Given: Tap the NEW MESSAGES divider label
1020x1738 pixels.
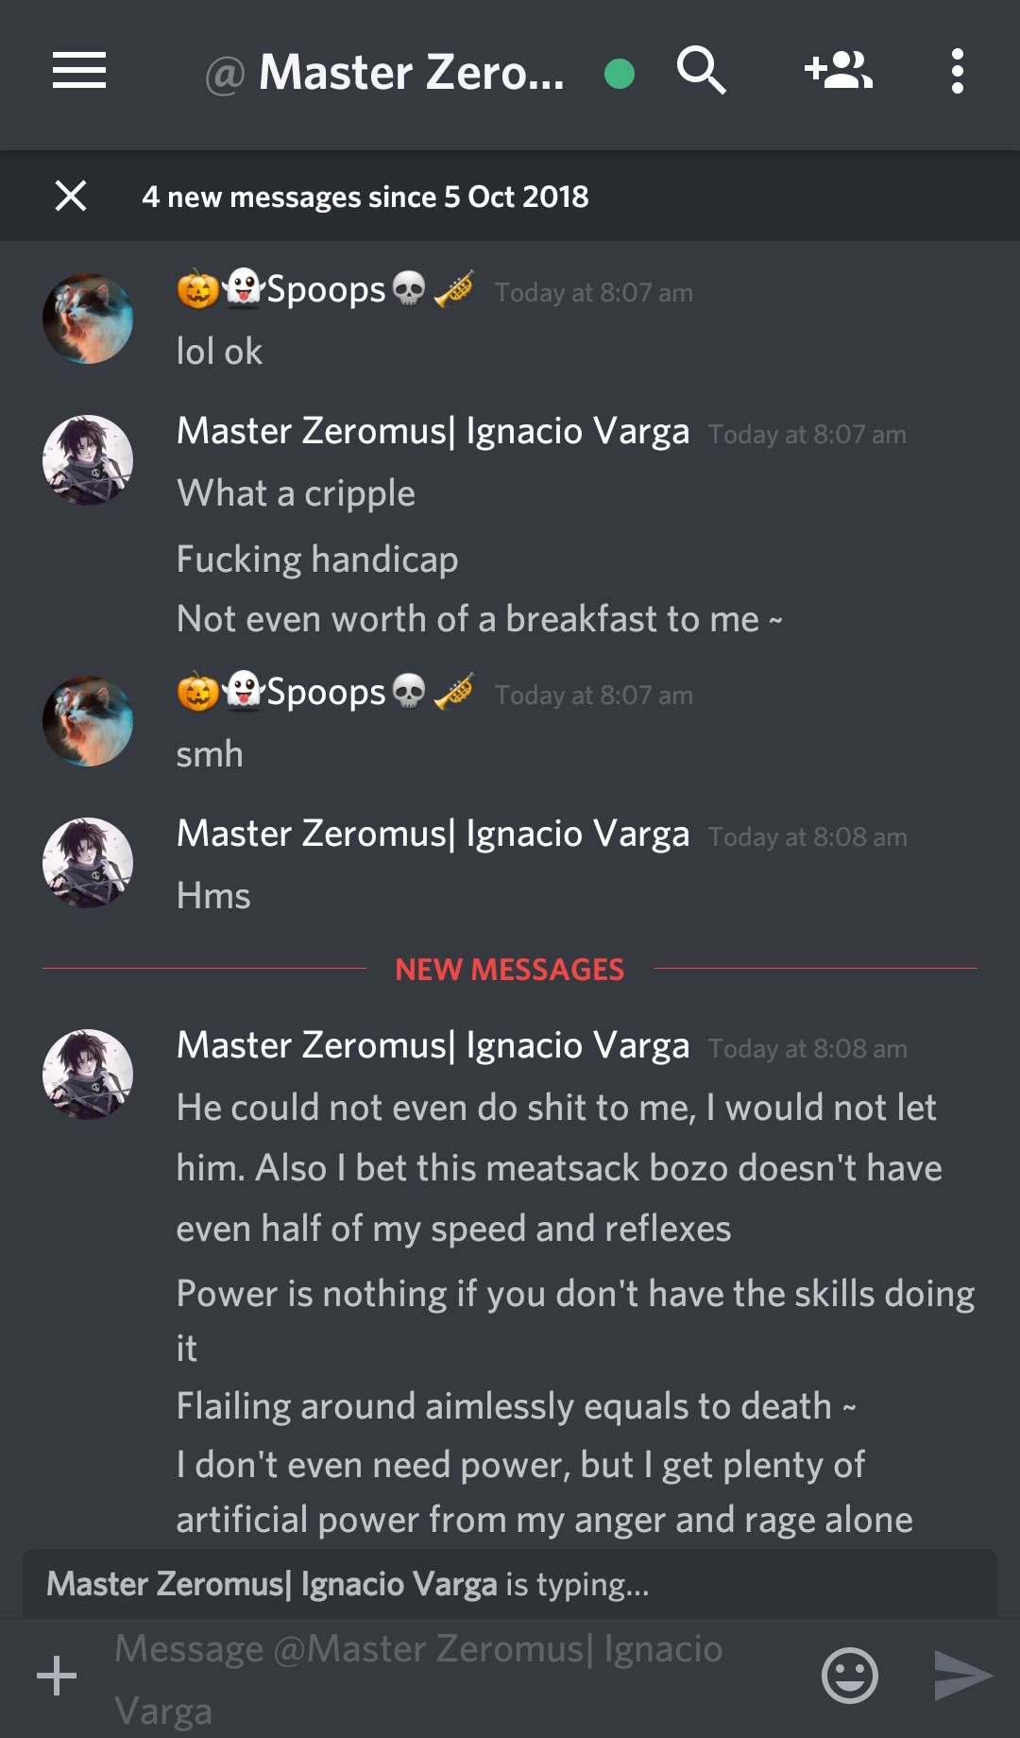Looking at the screenshot, I should tap(510, 969).
